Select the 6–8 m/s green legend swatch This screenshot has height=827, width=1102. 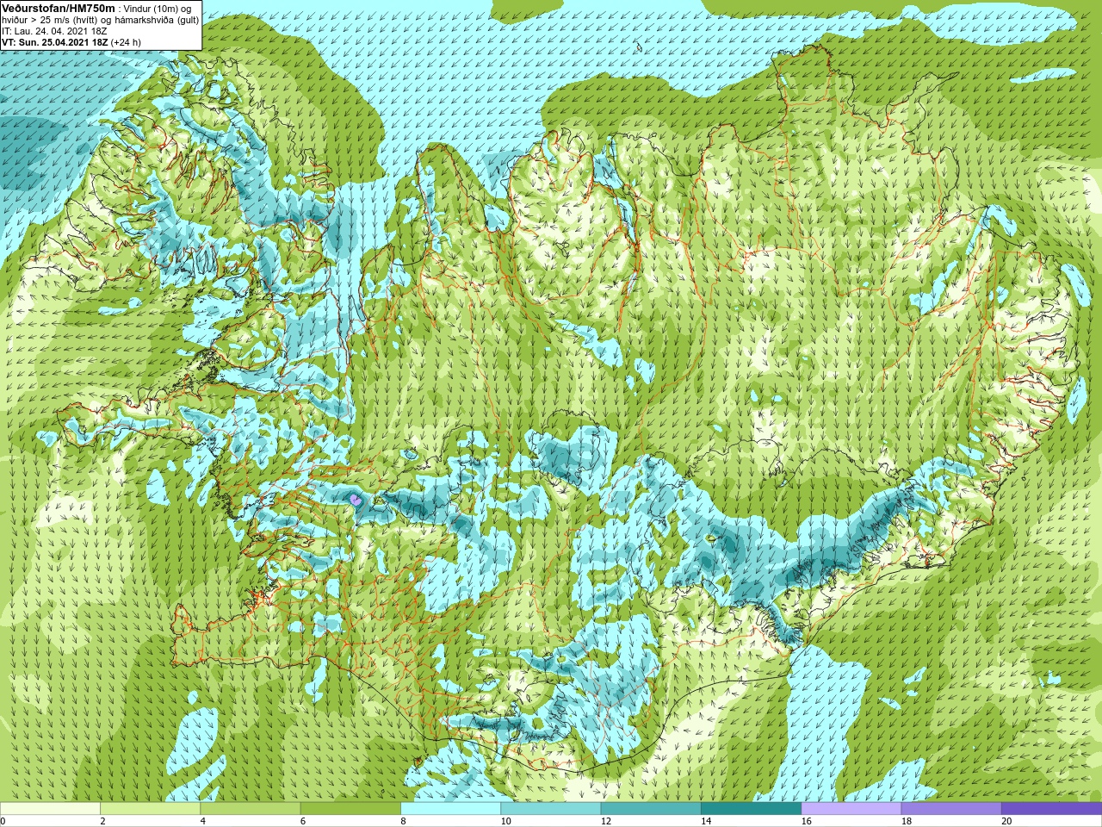pyautogui.click(x=350, y=808)
